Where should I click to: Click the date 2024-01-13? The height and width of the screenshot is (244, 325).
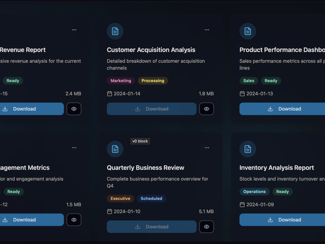(259, 94)
